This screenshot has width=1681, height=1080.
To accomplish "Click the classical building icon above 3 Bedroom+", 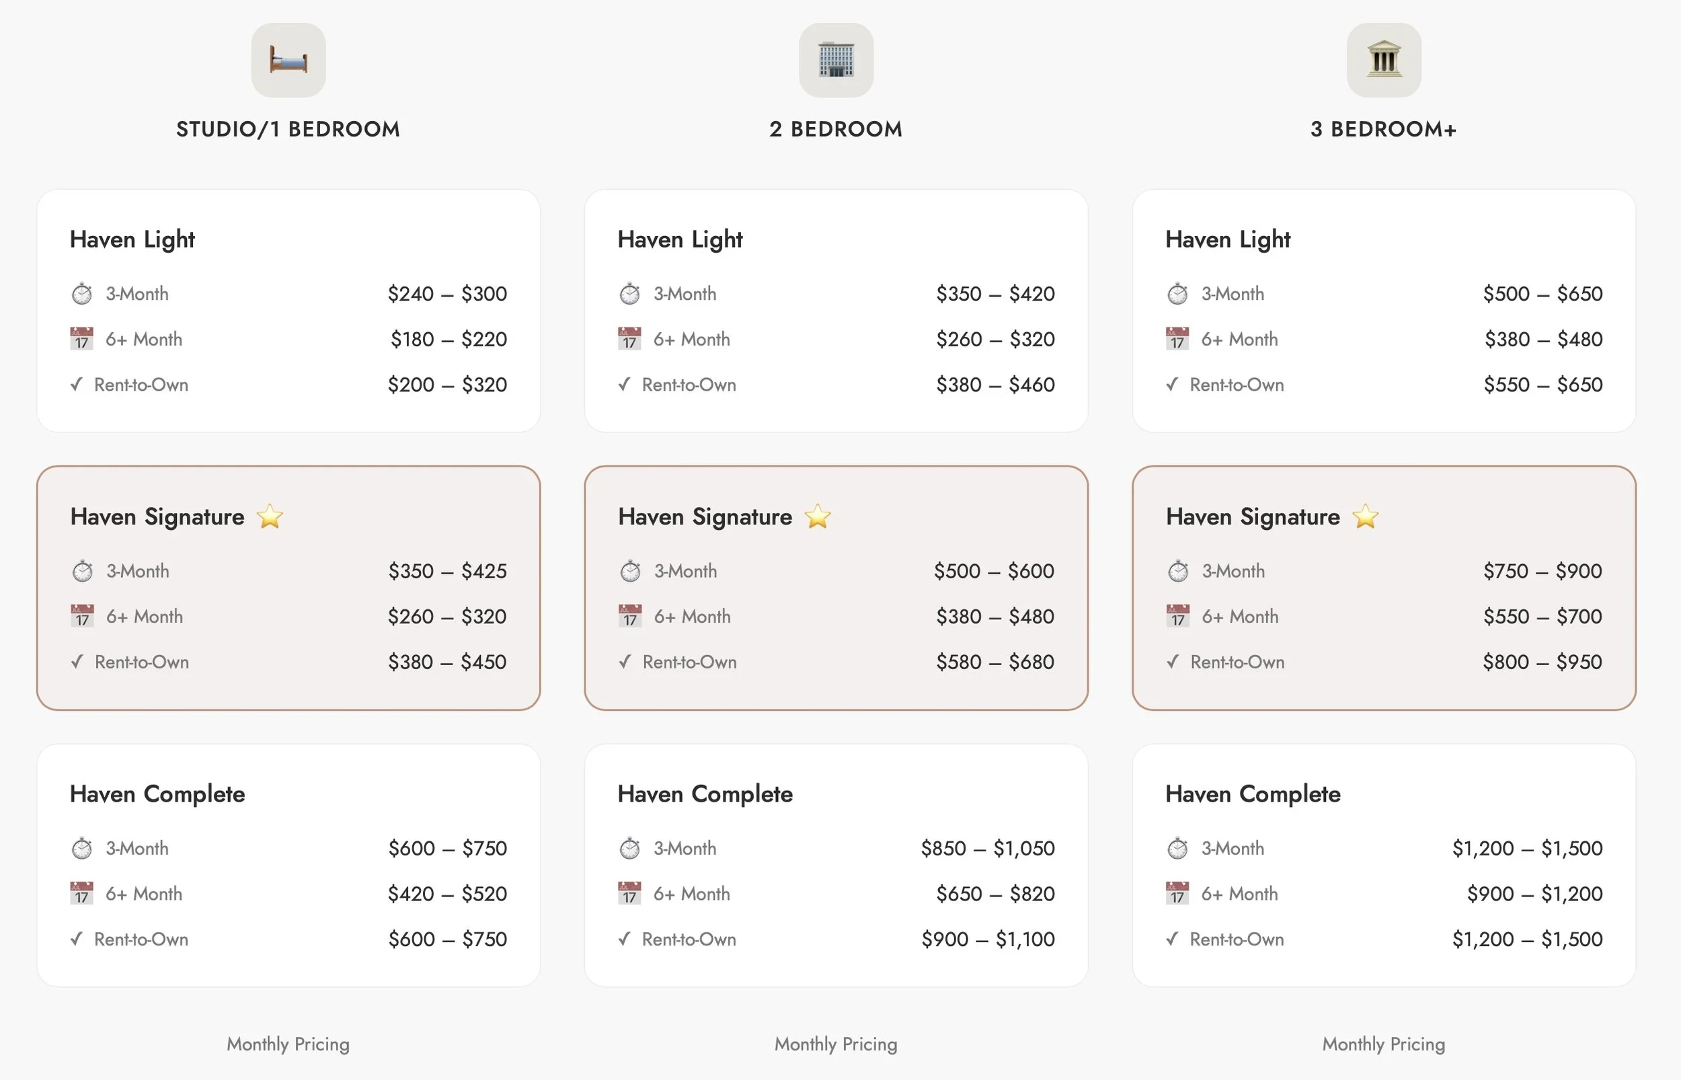I will click(1383, 61).
